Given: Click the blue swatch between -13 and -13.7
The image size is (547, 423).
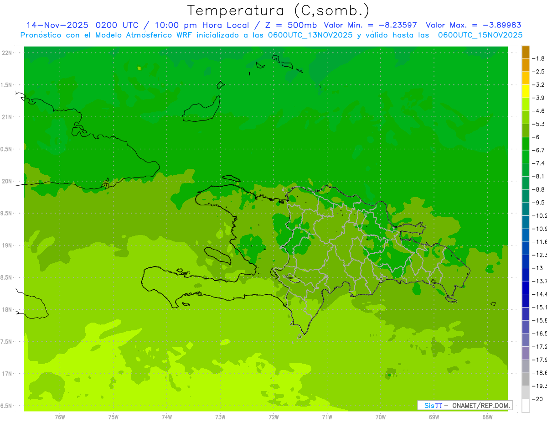Looking at the screenshot, I should click(526, 274).
